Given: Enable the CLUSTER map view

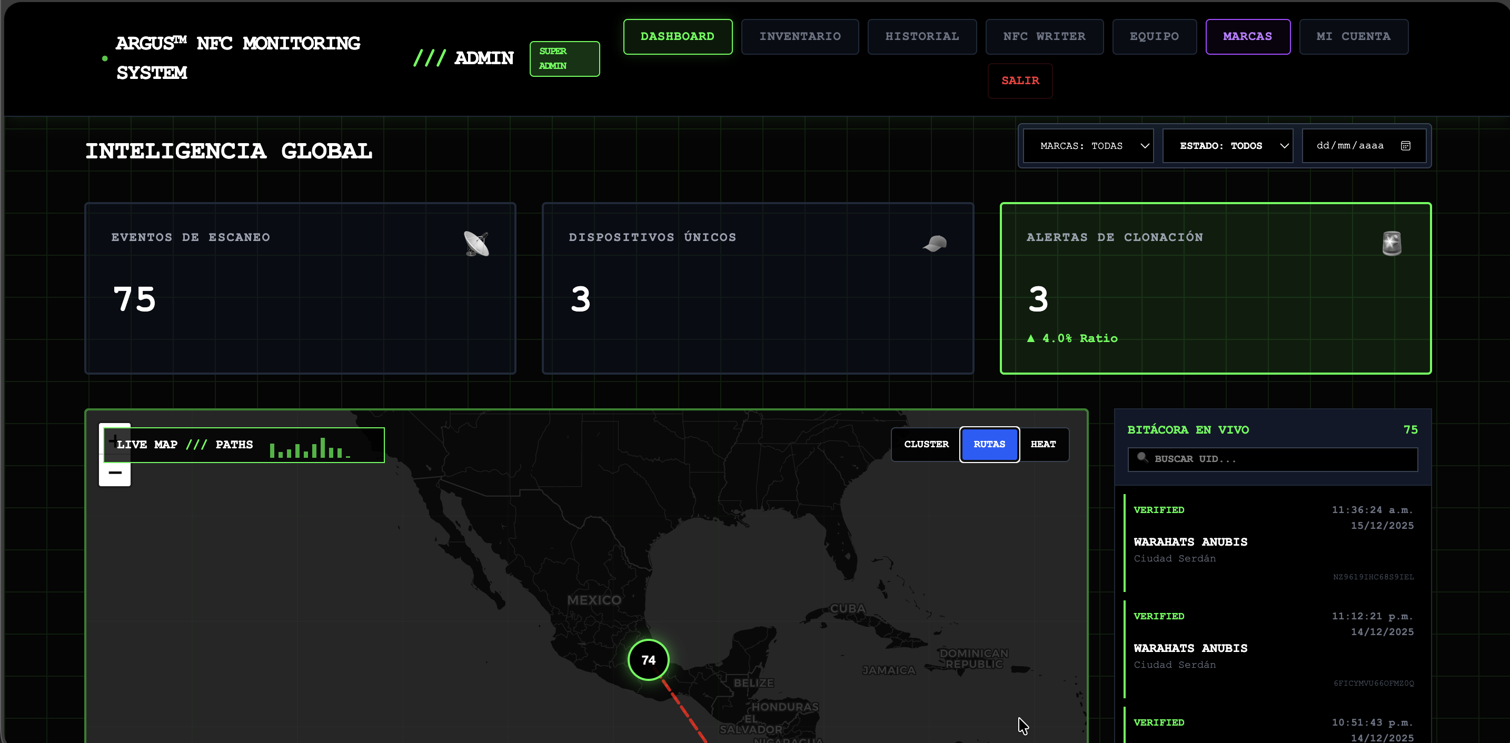Looking at the screenshot, I should 926,444.
